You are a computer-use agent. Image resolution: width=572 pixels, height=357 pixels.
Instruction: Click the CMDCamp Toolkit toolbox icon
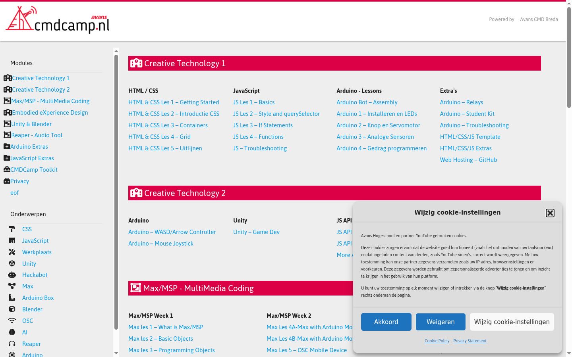coord(7,170)
